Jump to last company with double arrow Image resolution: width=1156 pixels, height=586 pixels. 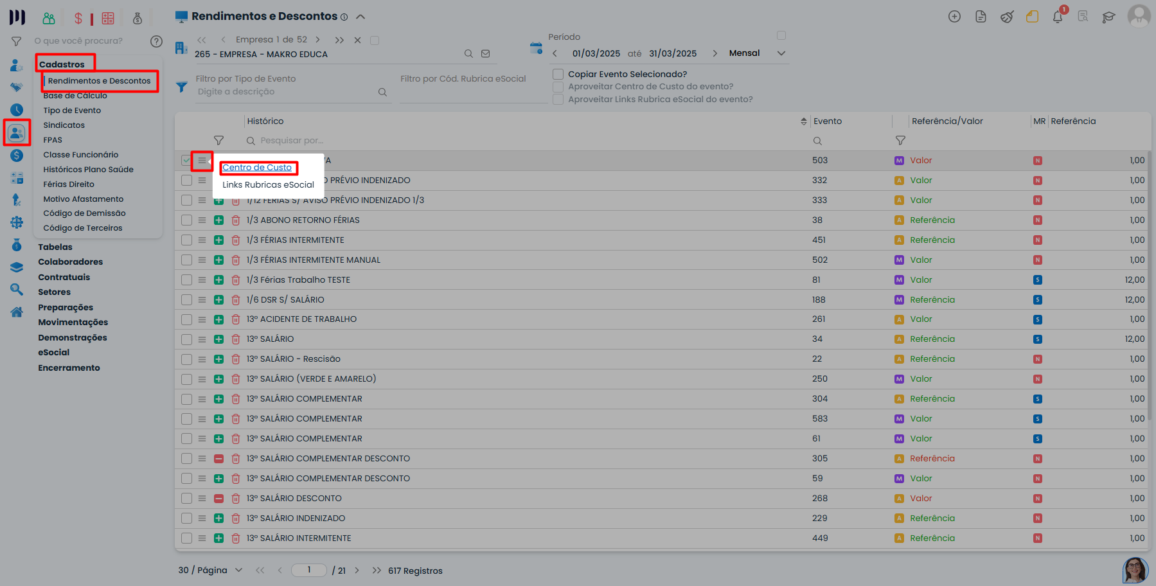(339, 40)
